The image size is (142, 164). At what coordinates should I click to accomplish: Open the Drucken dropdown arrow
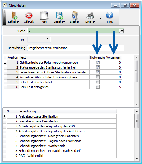[x=100, y=19]
